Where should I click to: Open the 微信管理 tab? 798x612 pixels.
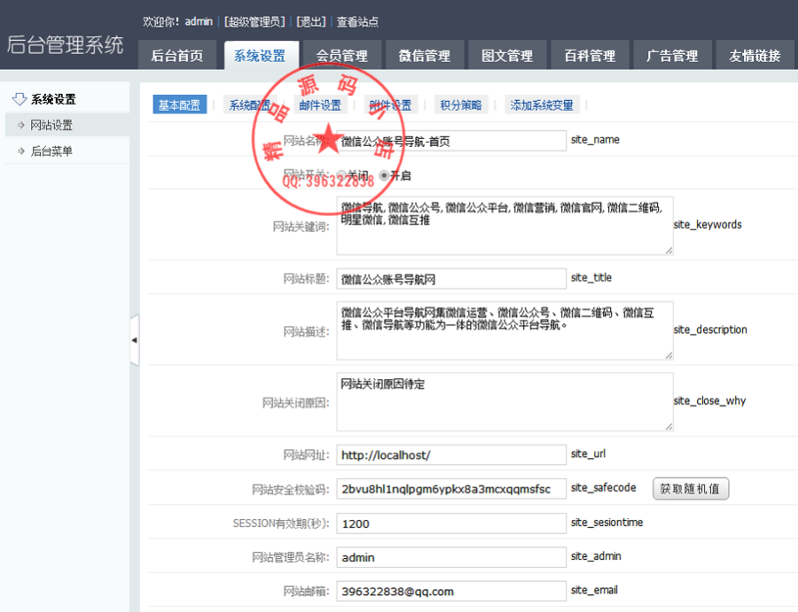[425, 55]
